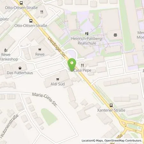Click the topmost Otto-Ottsen-Straße bus stop icon
Screen dimensions: 144x144
click(21, 3)
